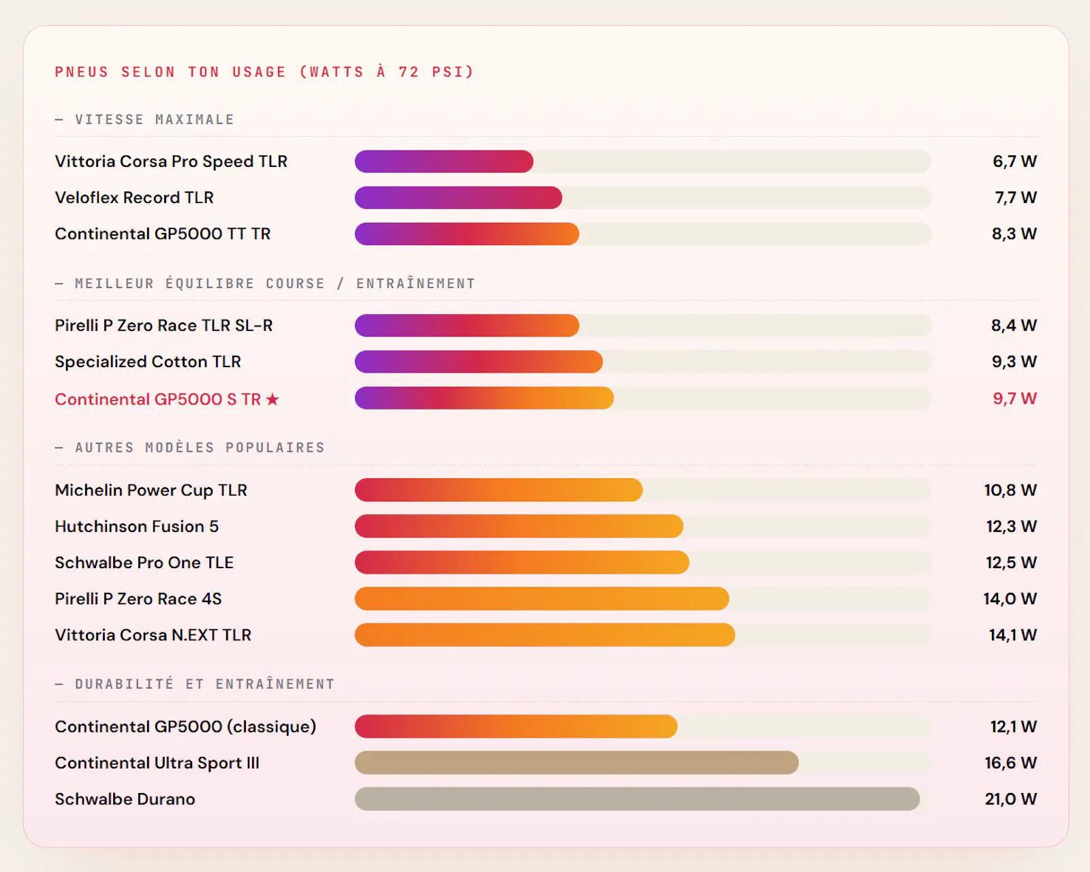Image resolution: width=1090 pixels, height=872 pixels.
Task: Click the Michelin Power Cup TLR bar
Action: [x=499, y=490]
